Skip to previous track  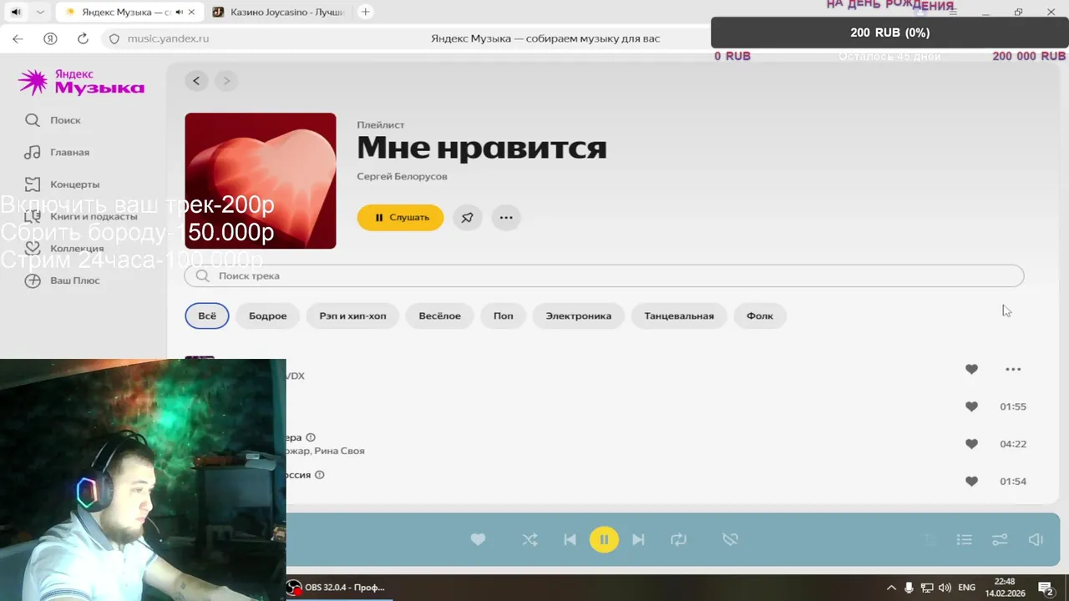570,540
